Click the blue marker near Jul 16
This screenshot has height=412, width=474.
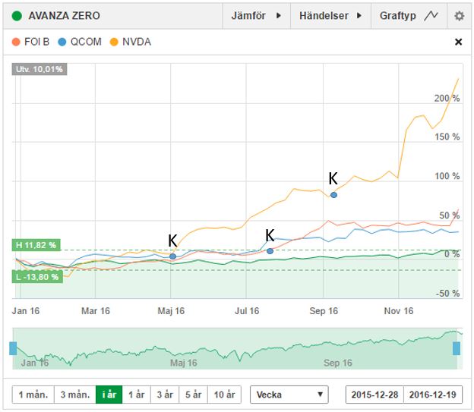pos(270,251)
